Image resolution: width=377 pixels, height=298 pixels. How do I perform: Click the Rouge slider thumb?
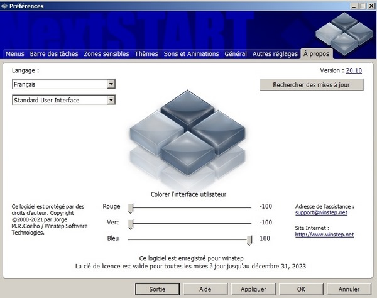[131, 208]
